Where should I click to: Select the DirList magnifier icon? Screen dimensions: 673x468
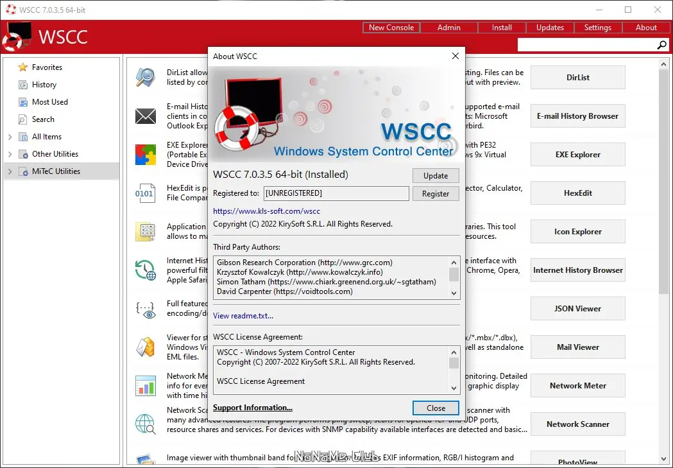(146, 77)
